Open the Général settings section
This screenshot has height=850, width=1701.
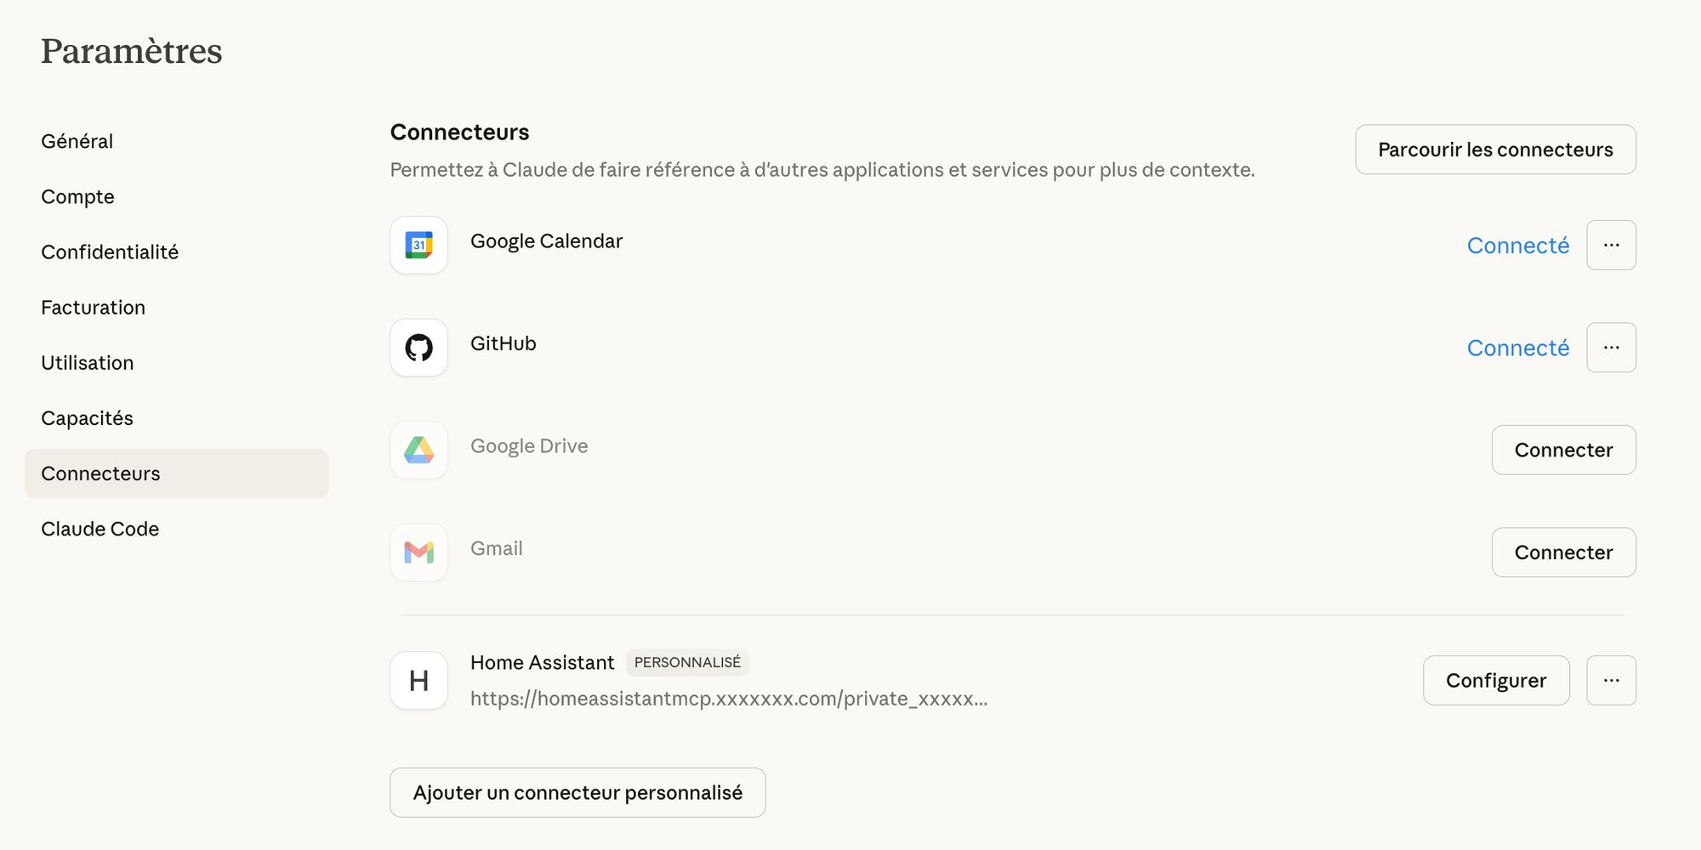77,141
